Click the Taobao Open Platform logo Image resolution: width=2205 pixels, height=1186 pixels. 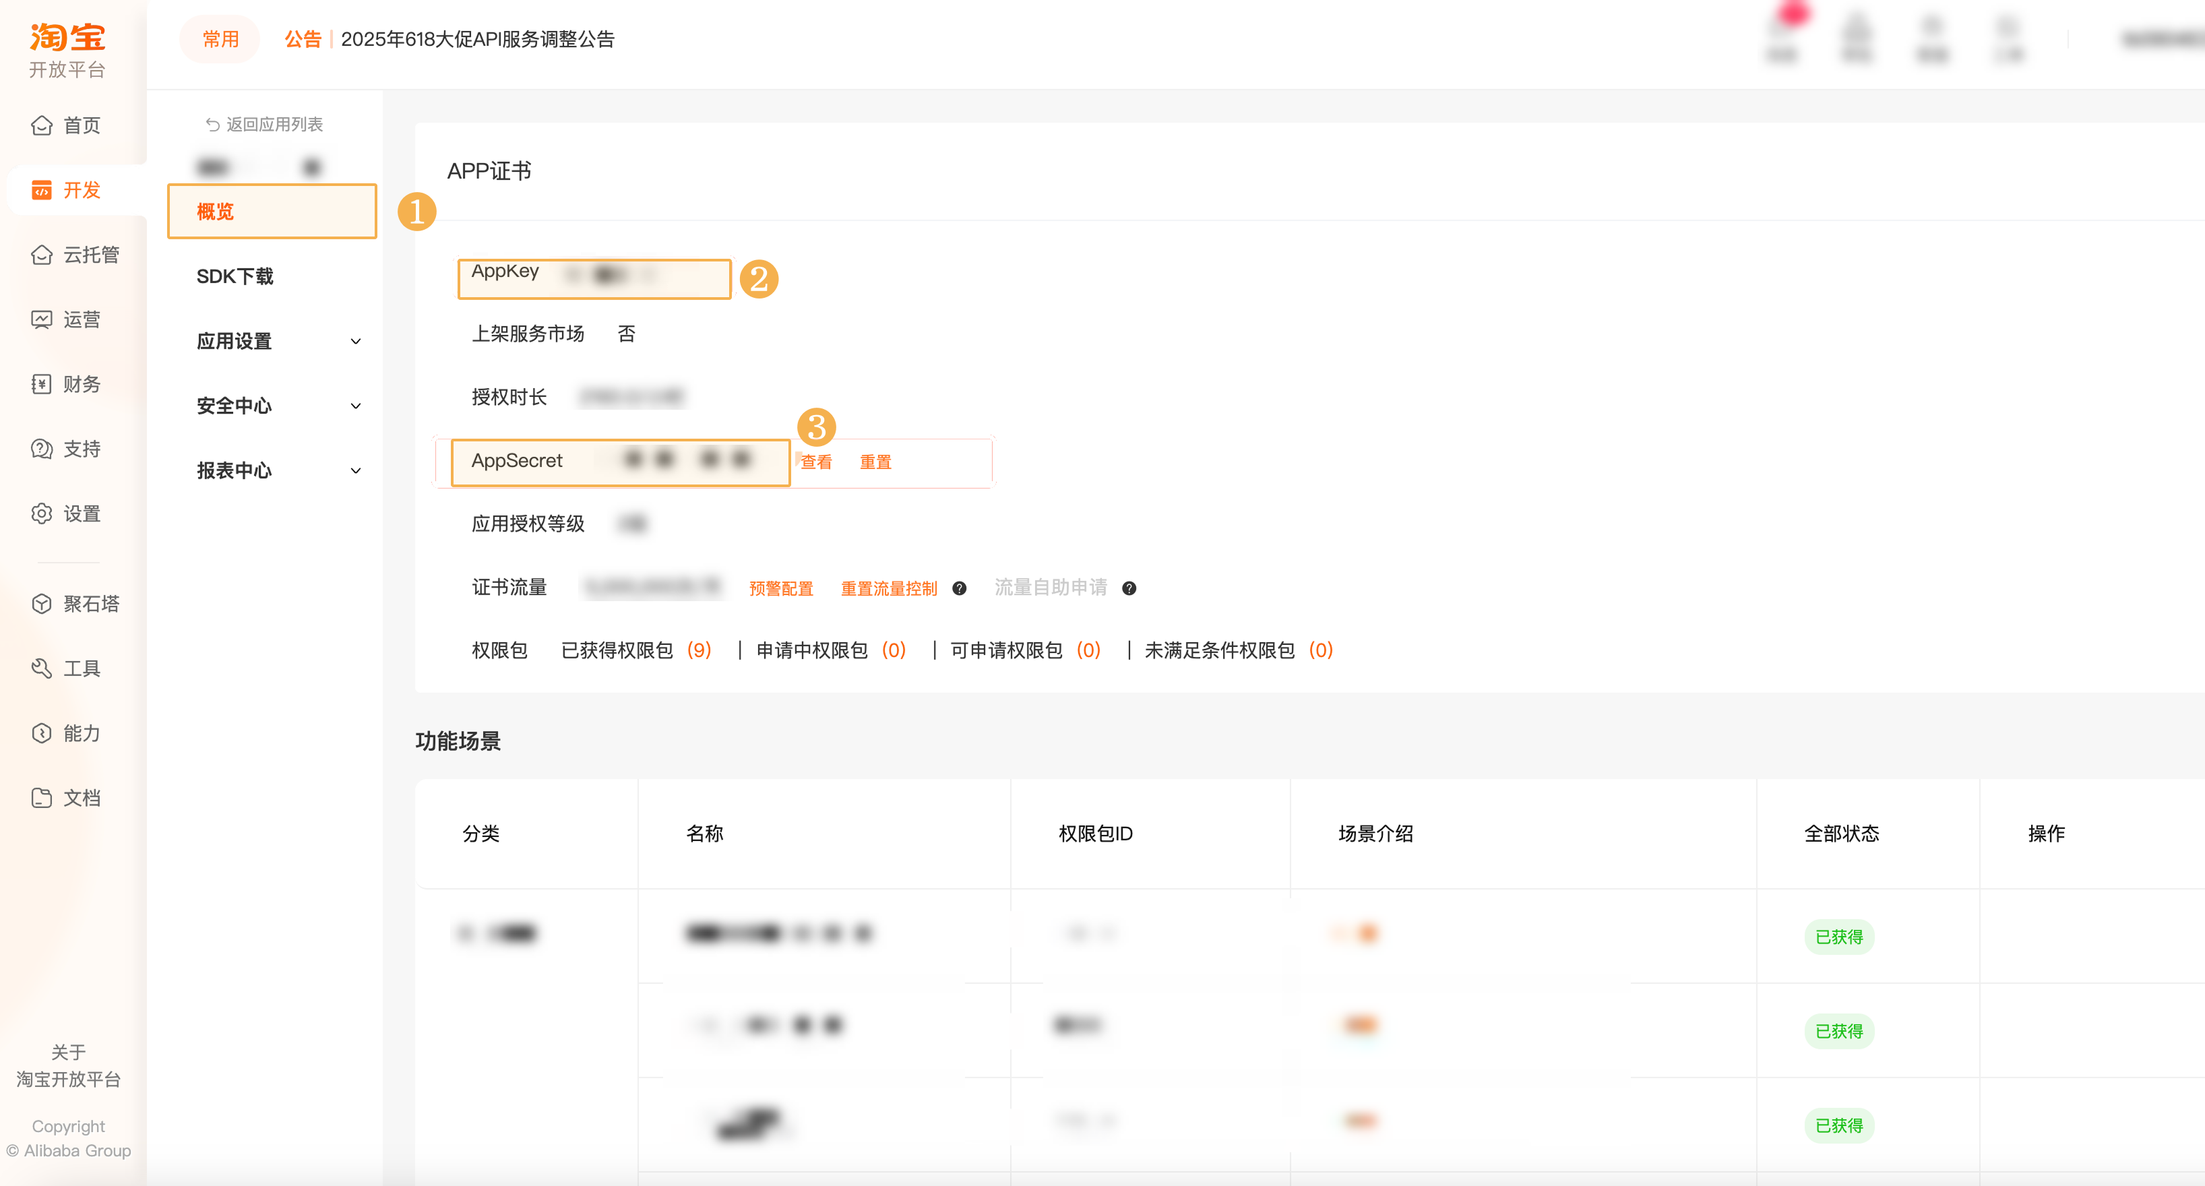coord(67,51)
